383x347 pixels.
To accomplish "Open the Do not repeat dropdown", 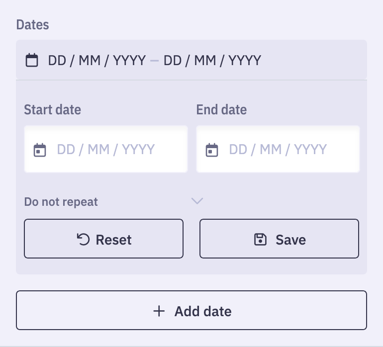I will 114,202.
